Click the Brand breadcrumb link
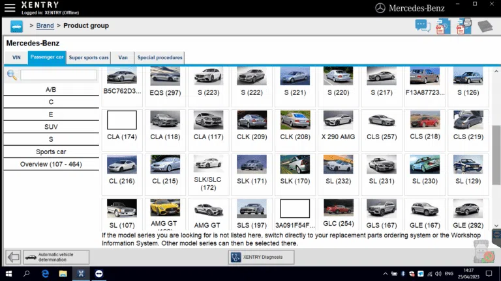501x281 pixels. [x=45, y=25]
